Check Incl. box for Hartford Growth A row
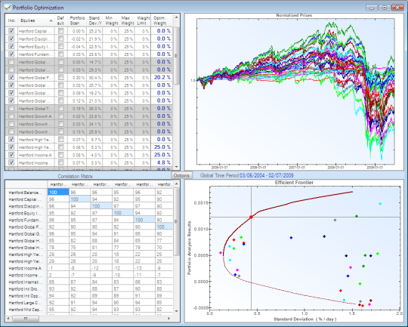Screen dimensions: 408x327 click(x=11, y=116)
